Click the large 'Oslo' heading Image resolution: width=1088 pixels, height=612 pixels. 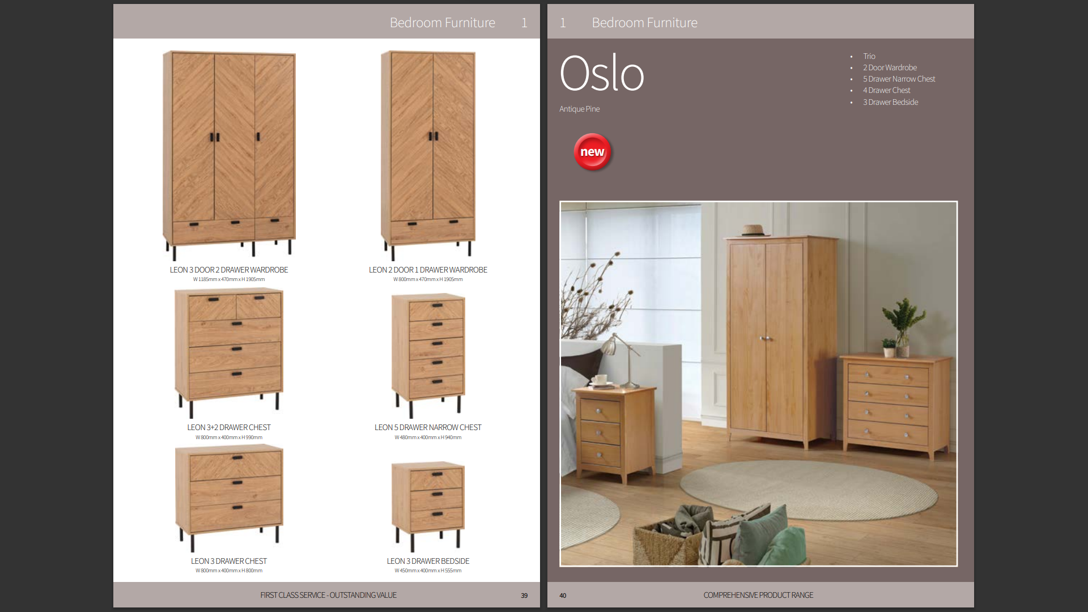602,74
